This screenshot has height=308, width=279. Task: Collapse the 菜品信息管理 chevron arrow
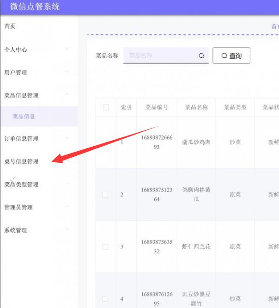67,94
